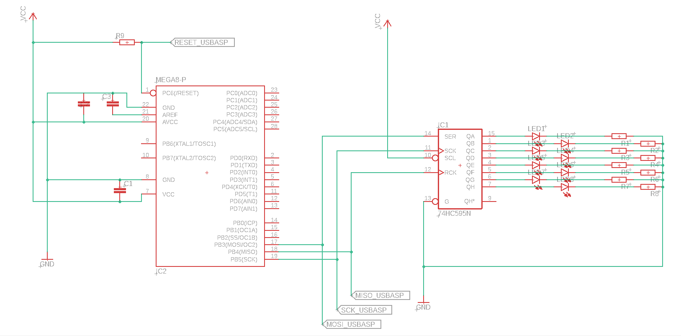Click the QA output pin label

pyautogui.click(x=470, y=137)
